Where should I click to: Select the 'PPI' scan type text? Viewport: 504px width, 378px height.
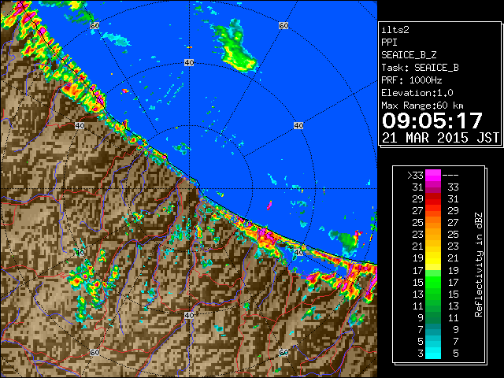(389, 43)
